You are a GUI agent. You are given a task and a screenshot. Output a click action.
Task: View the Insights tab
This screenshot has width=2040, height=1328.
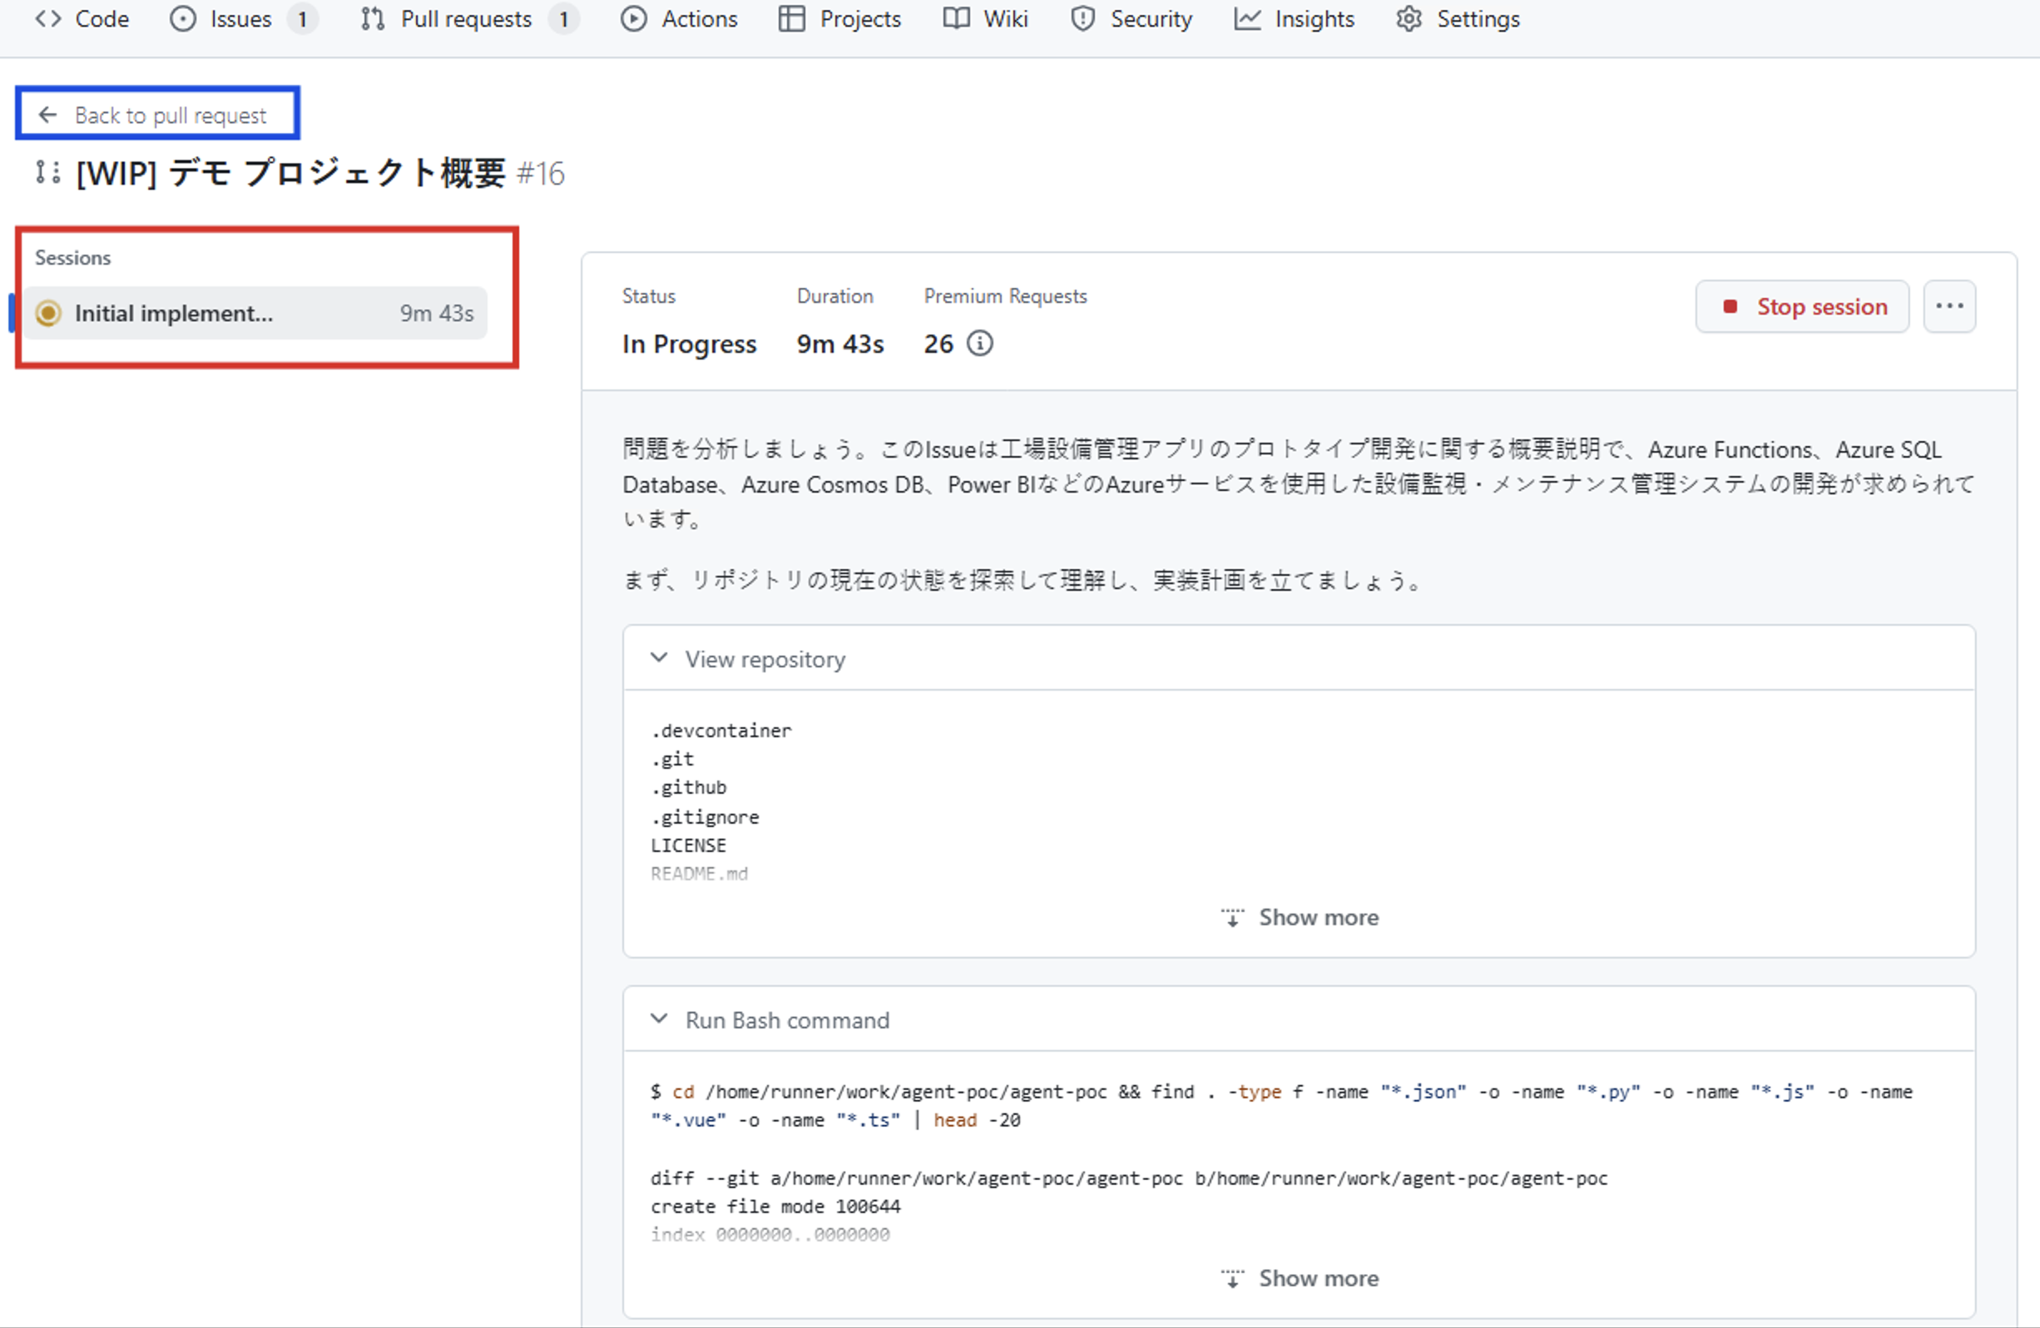tap(1295, 19)
